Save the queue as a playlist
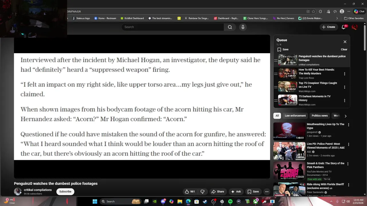This screenshot has height=206, width=367. pos(283,49)
